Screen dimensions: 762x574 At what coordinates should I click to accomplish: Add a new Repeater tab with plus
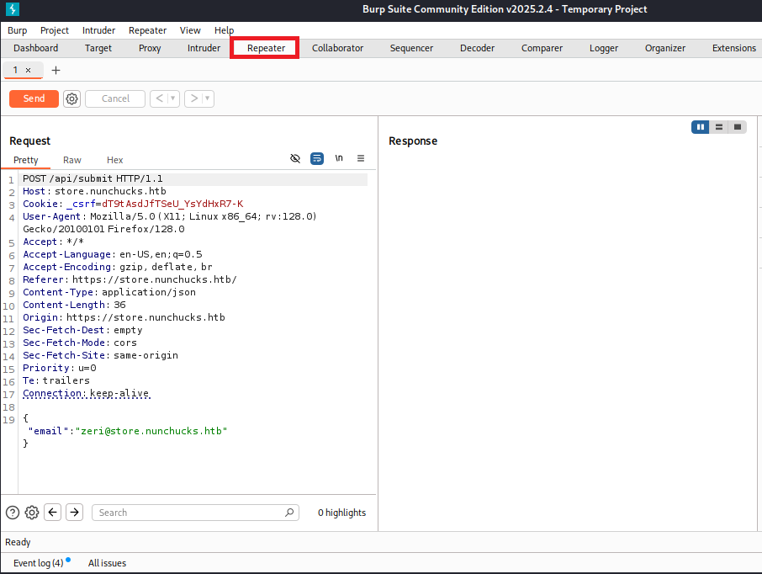[56, 70]
